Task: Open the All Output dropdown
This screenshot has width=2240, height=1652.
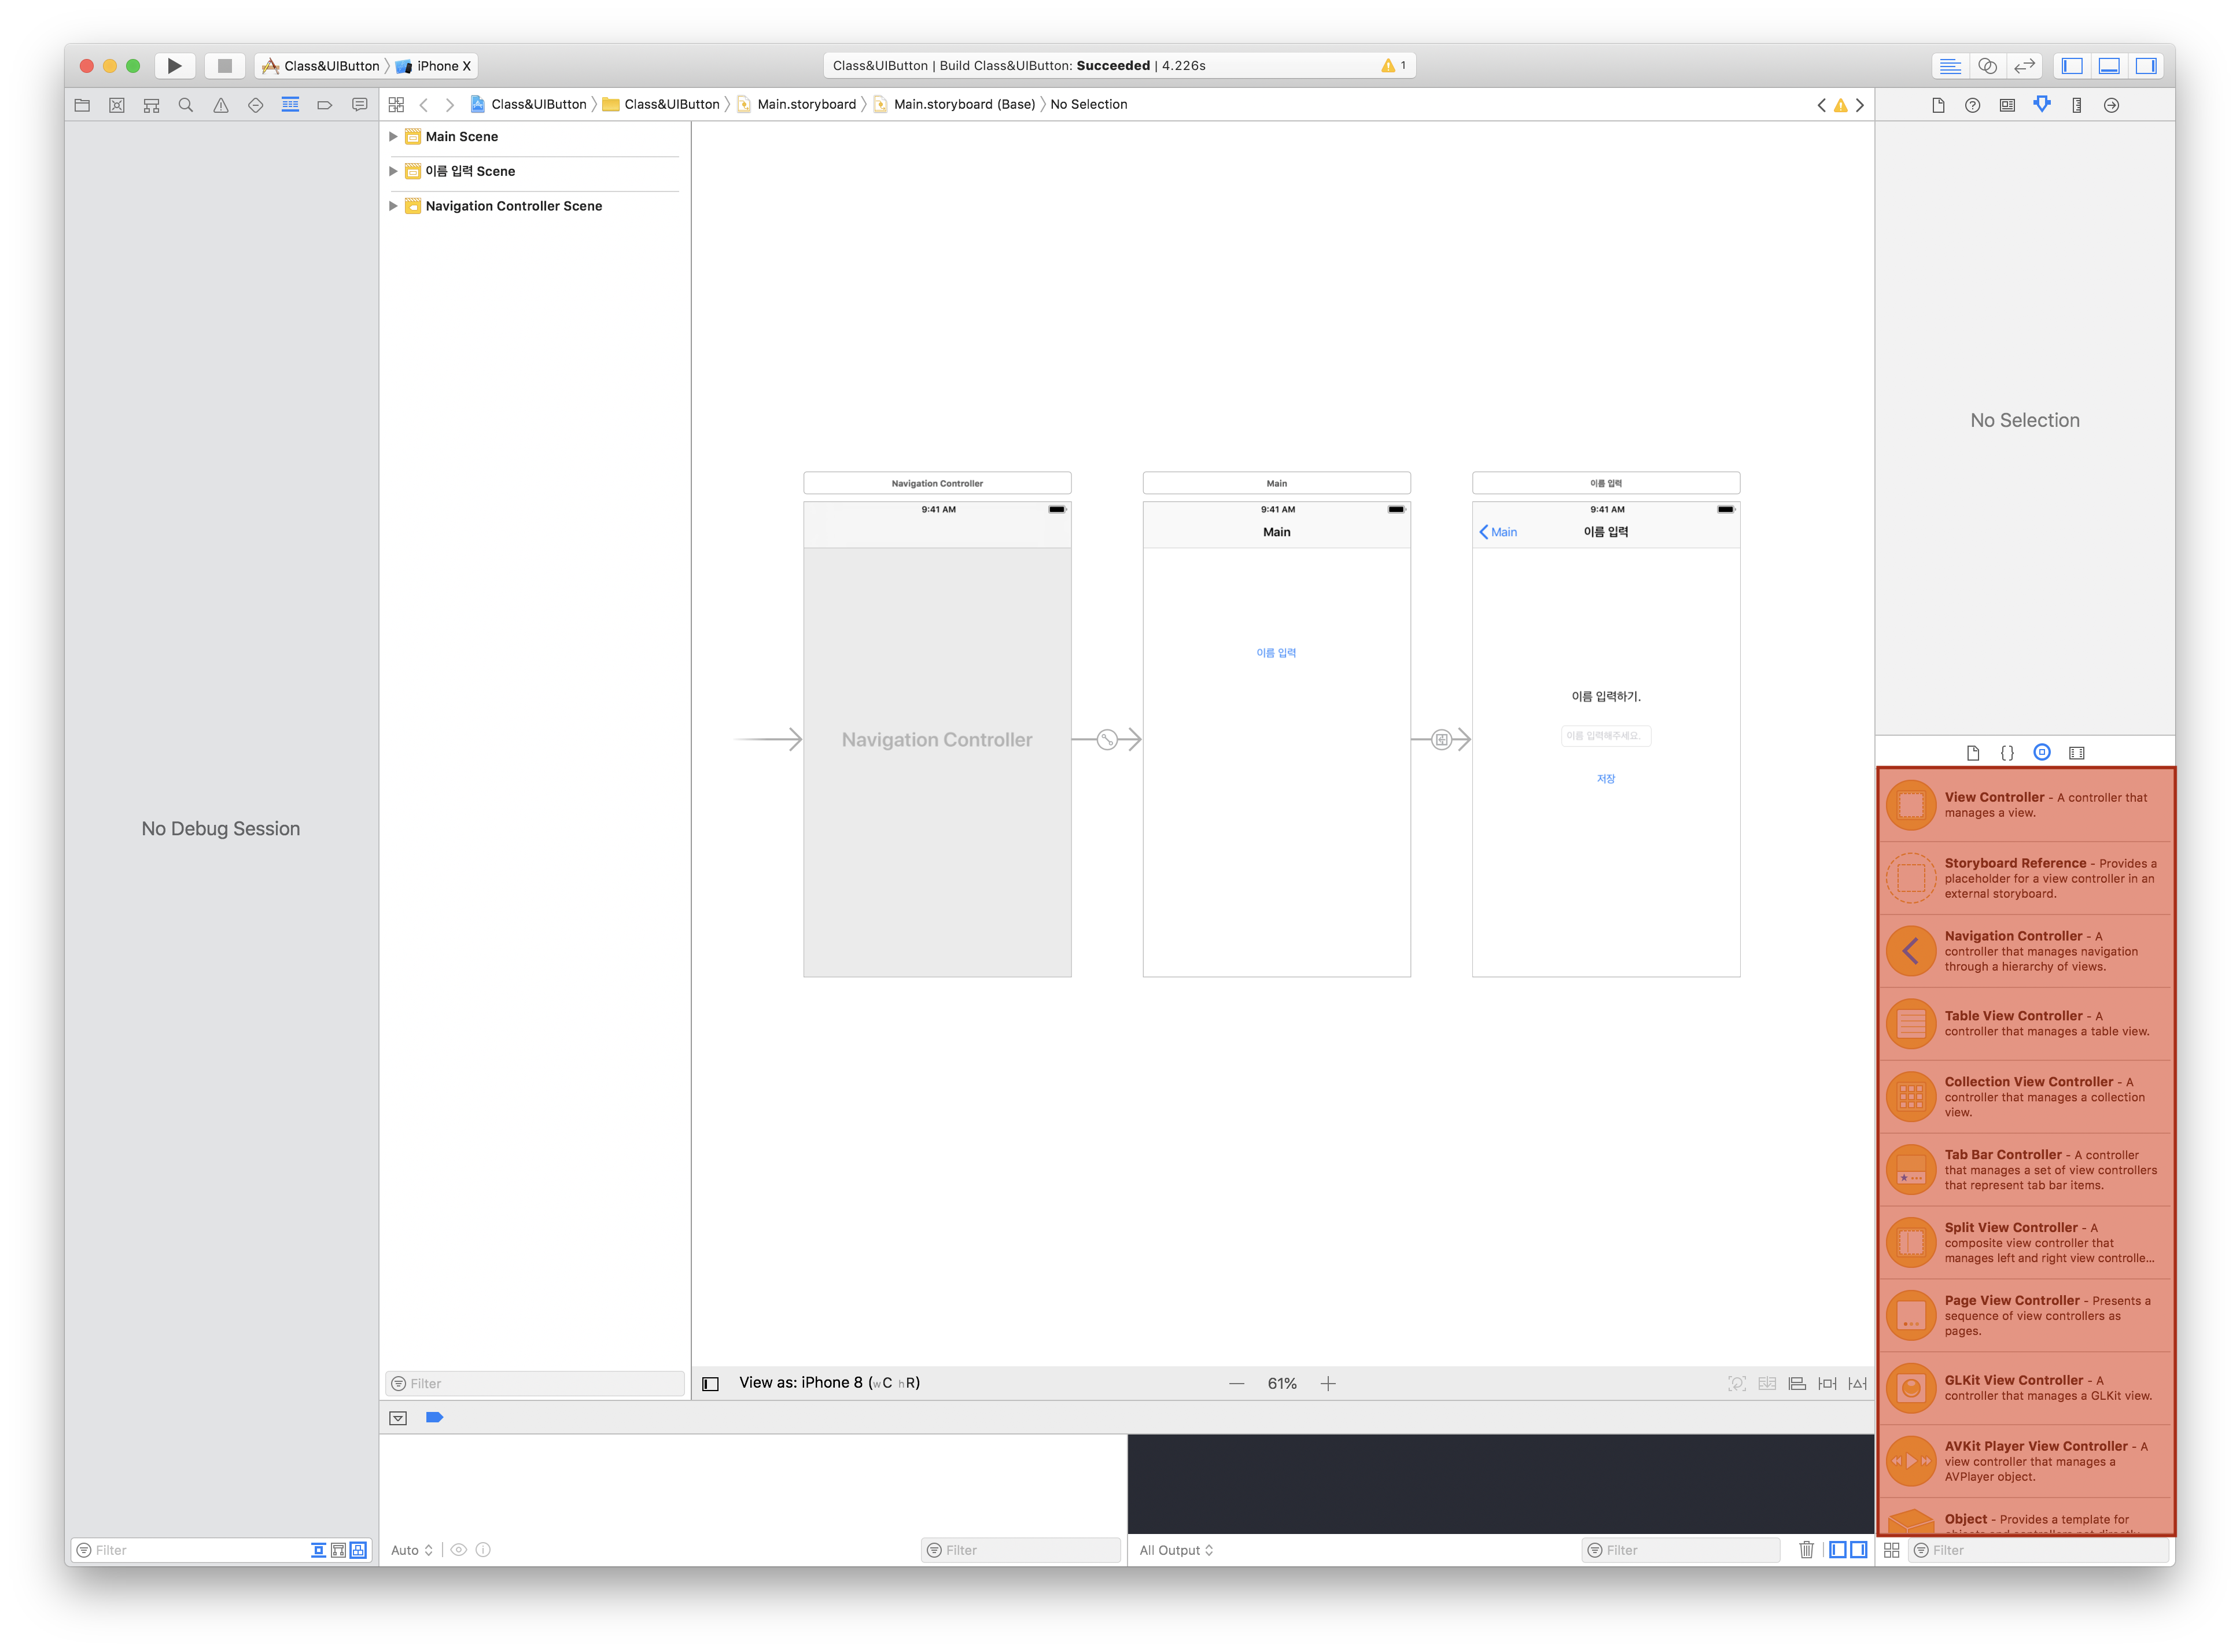Action: click(x=1176, y=1550)
